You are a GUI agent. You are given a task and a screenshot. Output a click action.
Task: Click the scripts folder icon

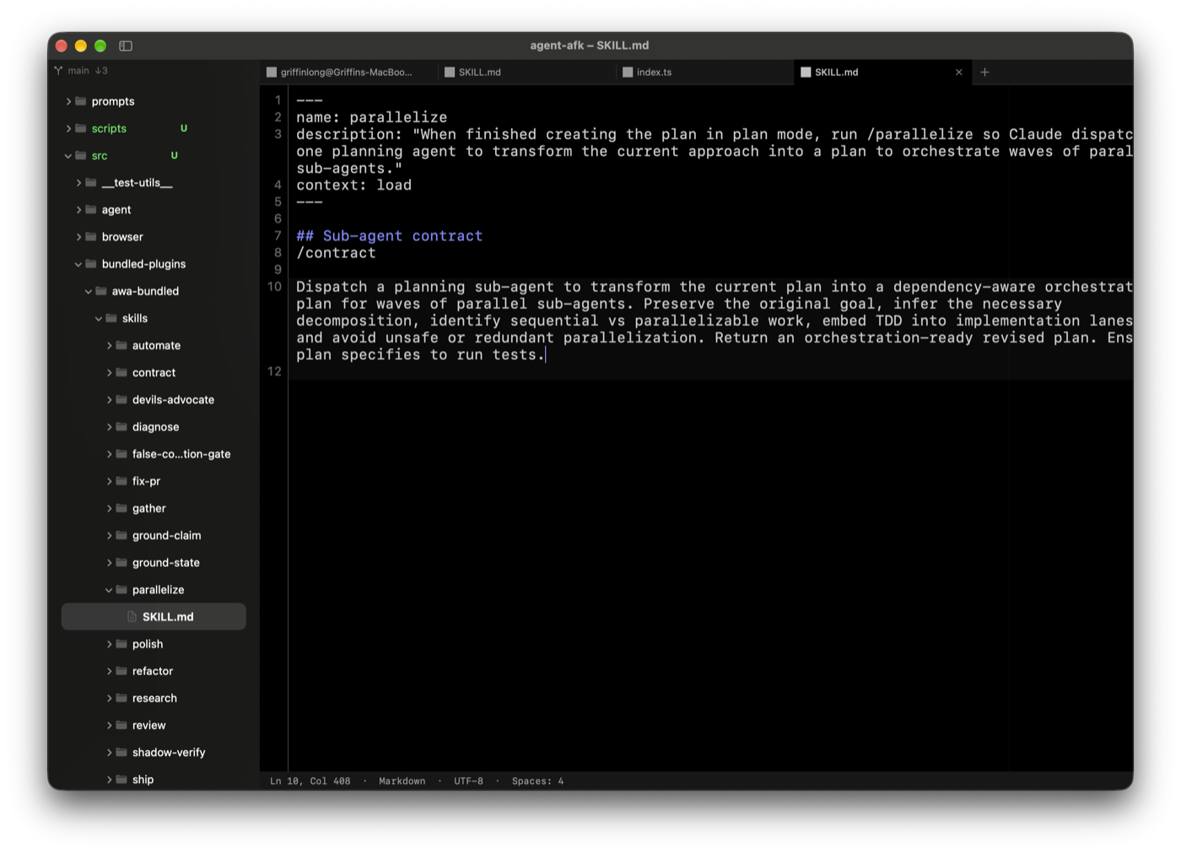point(81,128)
